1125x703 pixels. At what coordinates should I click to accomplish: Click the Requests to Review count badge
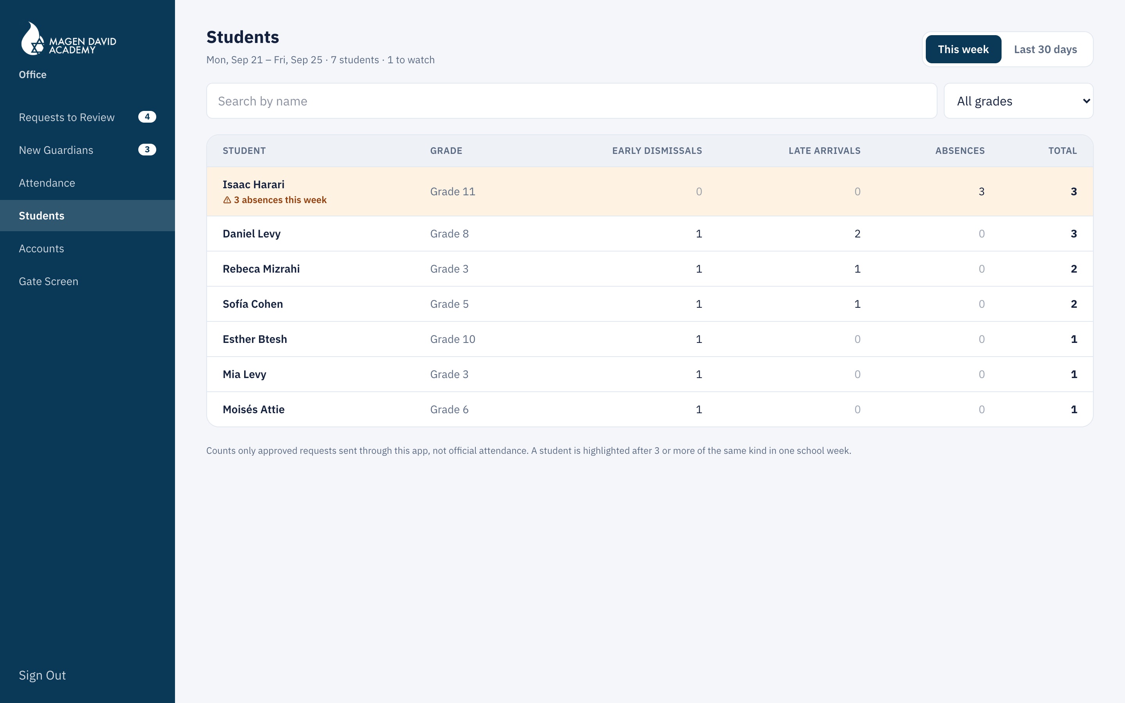click(x=147, y=117)
